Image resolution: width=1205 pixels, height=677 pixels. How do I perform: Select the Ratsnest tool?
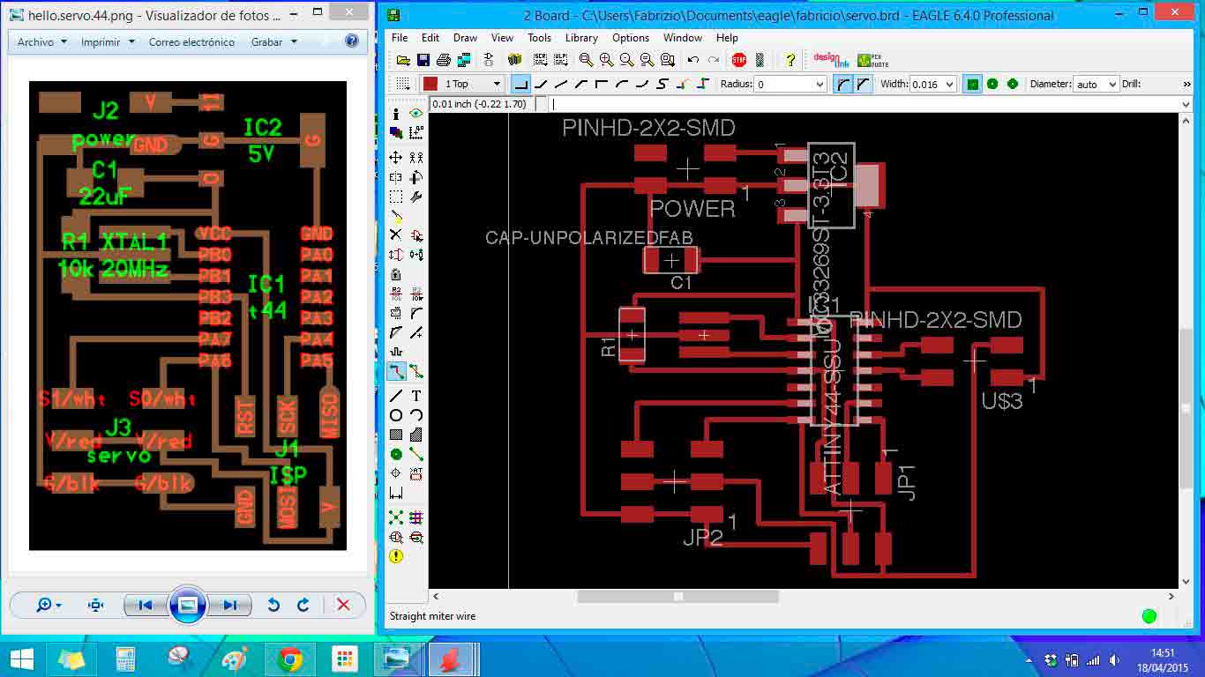tap(396, 517)
